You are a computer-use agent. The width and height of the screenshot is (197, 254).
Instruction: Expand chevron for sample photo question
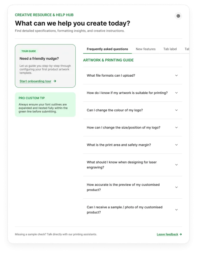(176, 210)
